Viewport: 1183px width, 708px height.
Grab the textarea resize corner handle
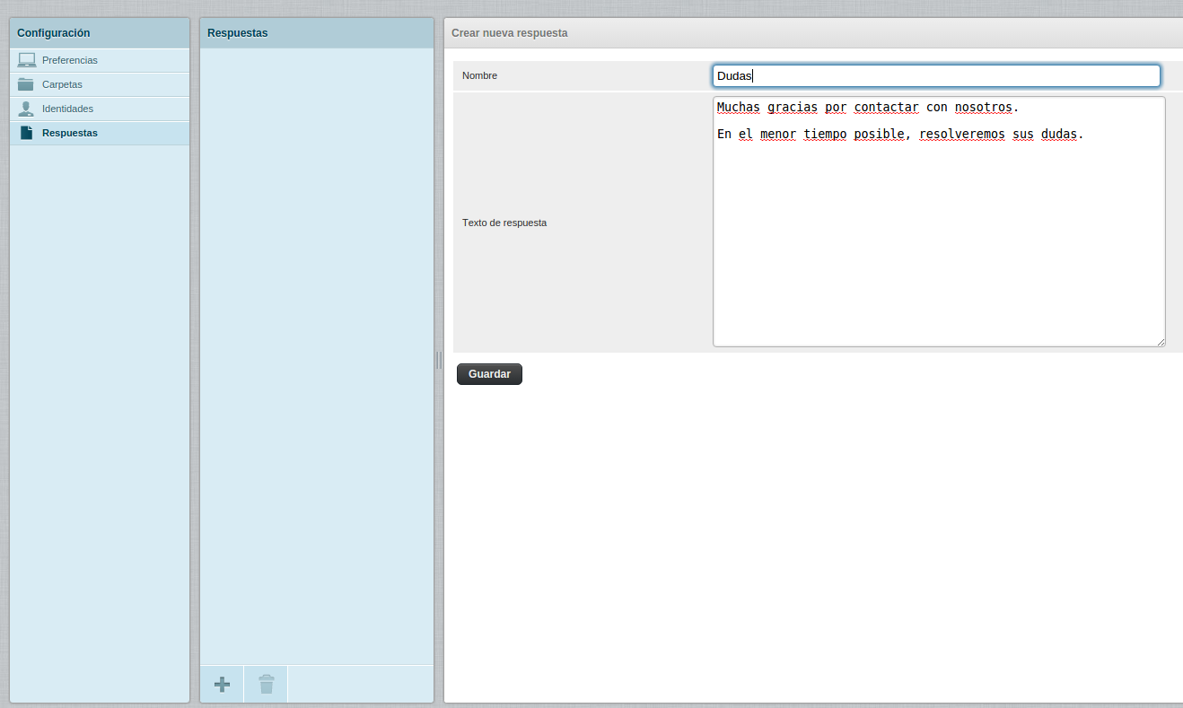1161,342
